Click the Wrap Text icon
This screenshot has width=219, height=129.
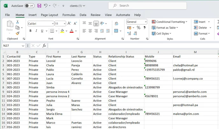click(x=117, y=24)
